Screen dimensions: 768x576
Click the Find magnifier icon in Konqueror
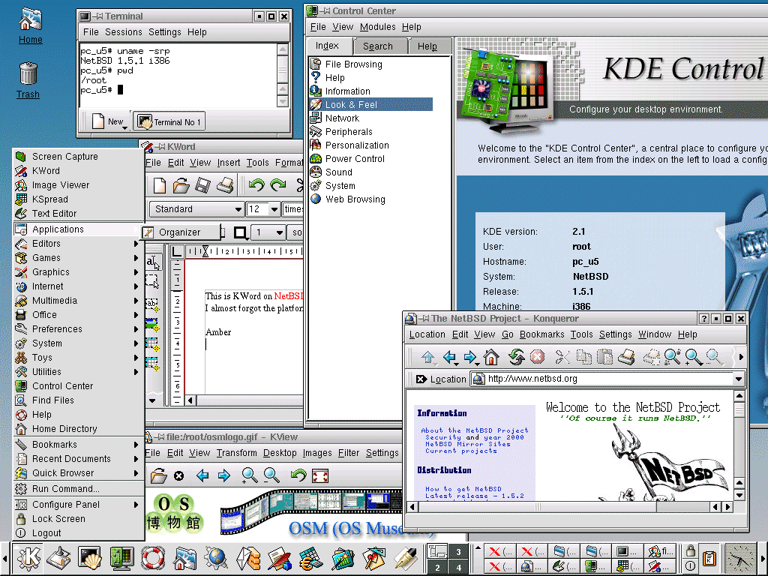[672, 358]
